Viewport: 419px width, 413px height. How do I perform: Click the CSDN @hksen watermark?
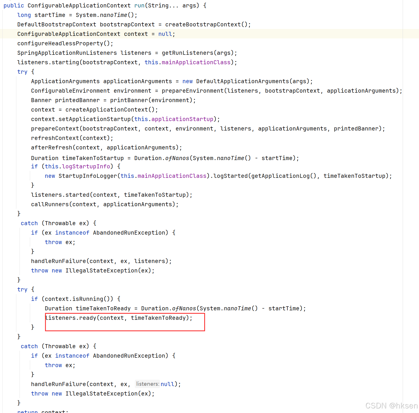click(x=391, y=406)
